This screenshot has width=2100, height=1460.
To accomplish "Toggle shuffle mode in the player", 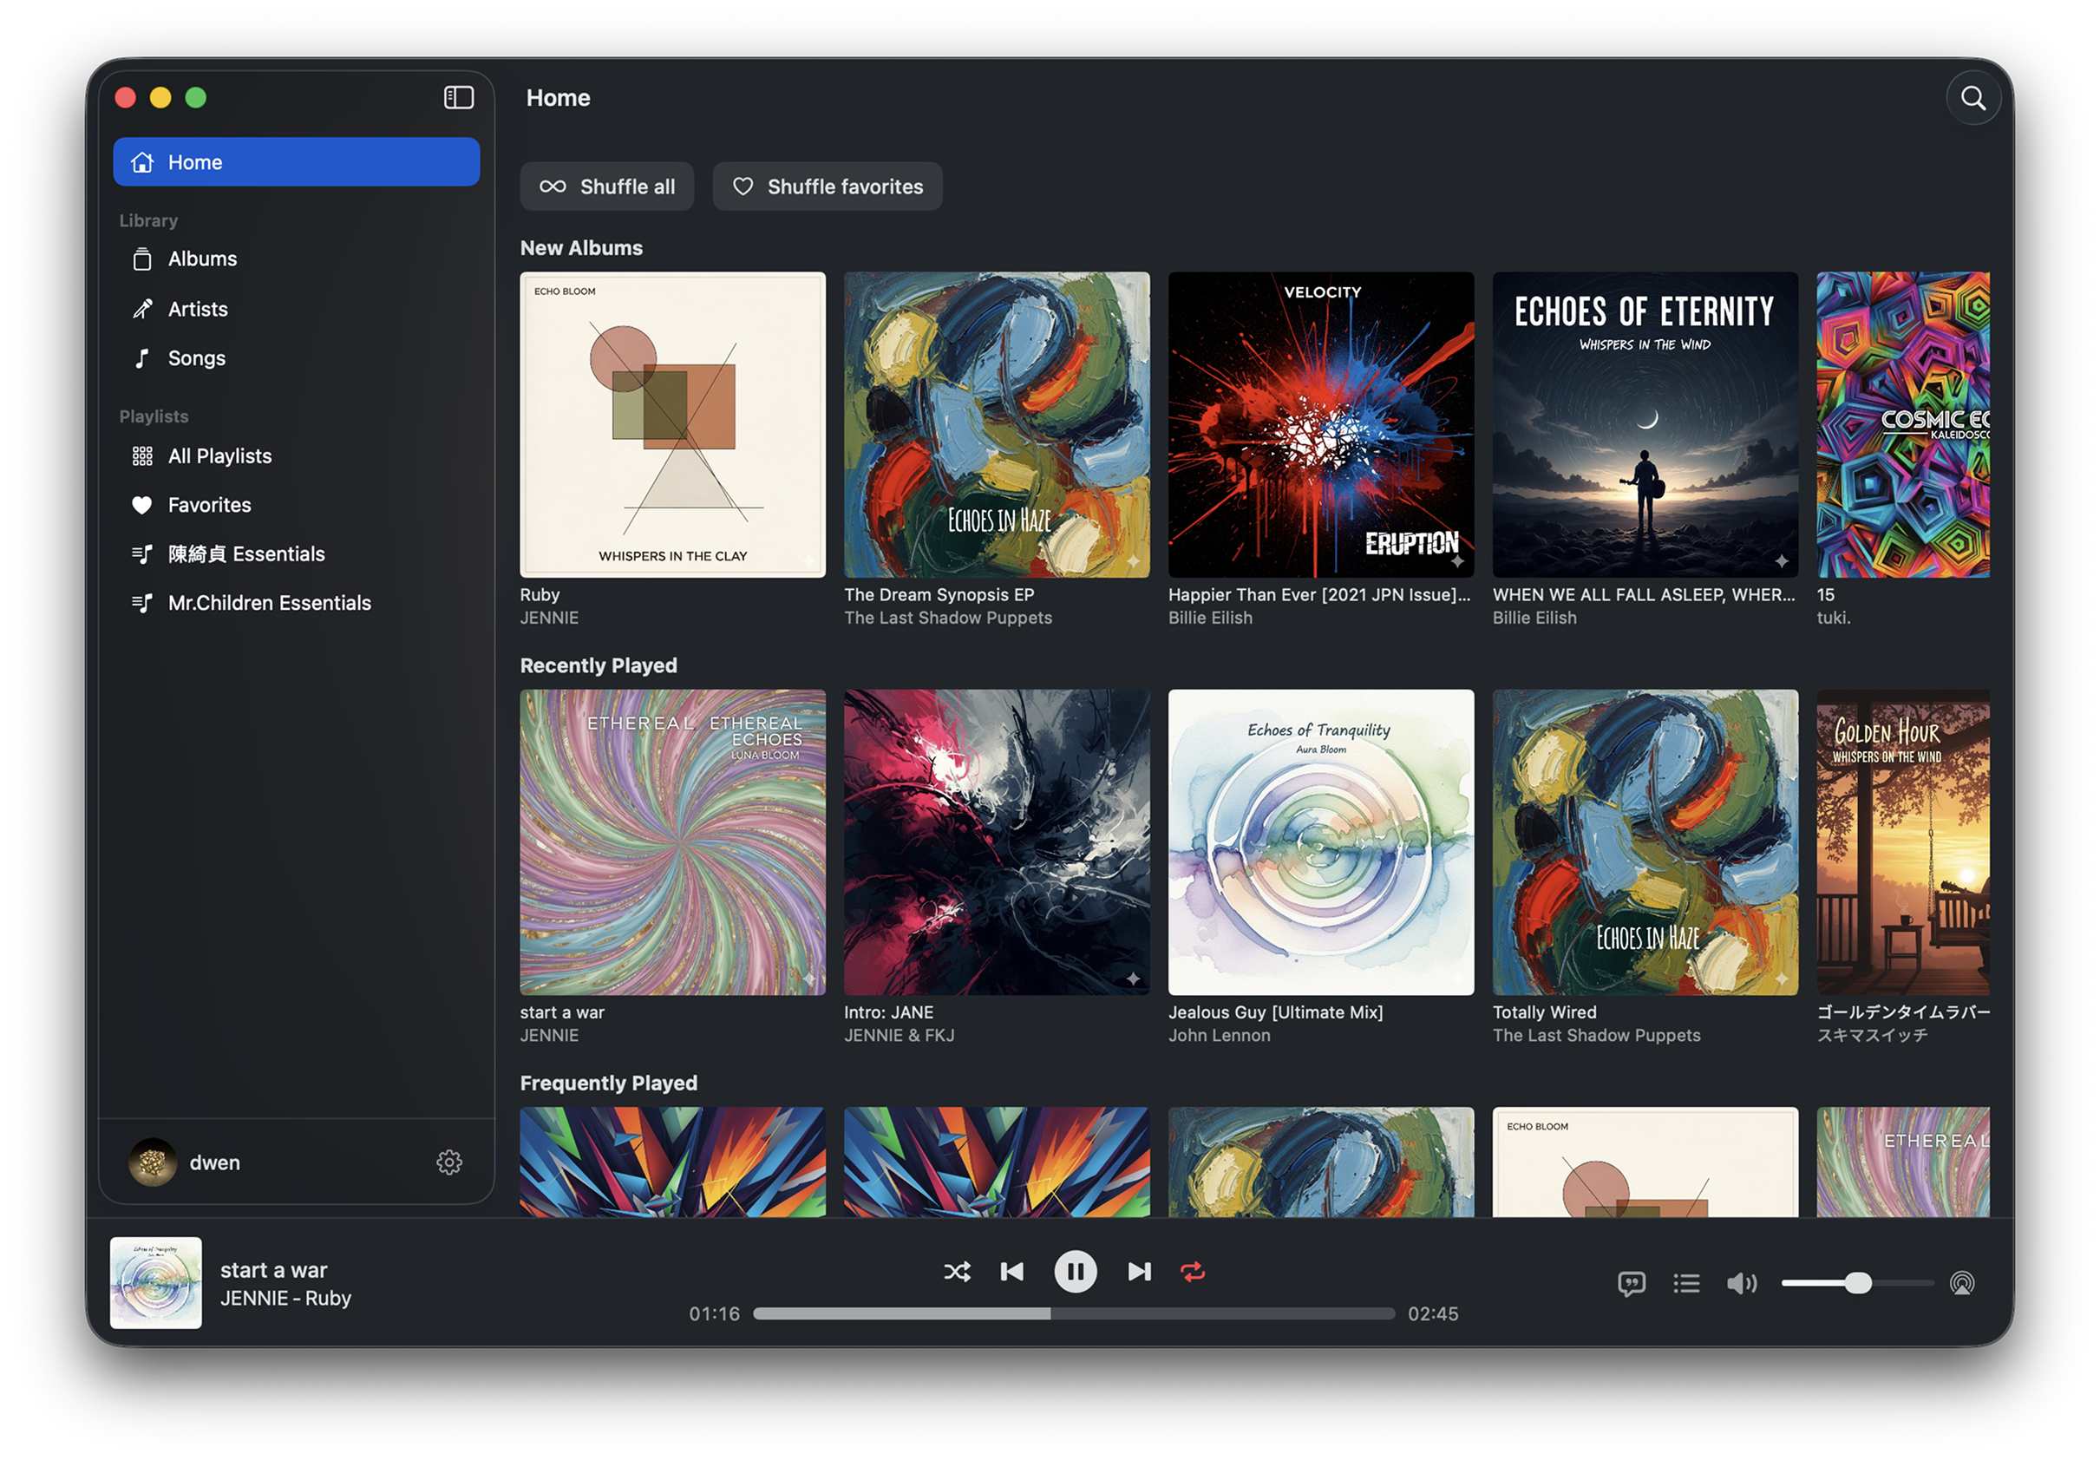I will (x=957, y=1272).
